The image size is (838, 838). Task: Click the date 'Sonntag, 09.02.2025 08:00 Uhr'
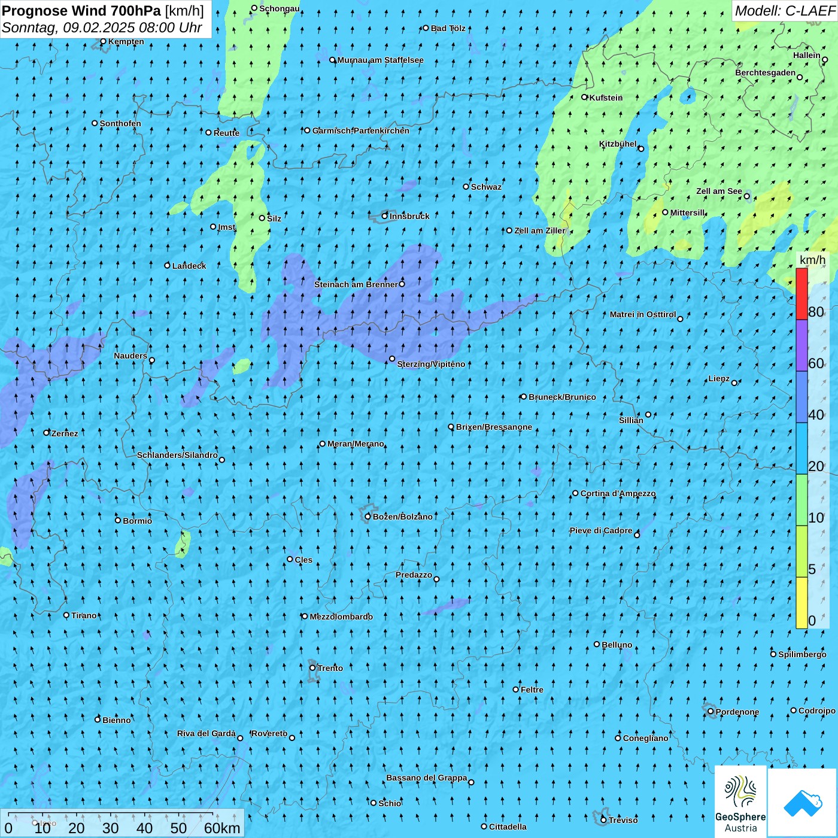tap(102, 28)
